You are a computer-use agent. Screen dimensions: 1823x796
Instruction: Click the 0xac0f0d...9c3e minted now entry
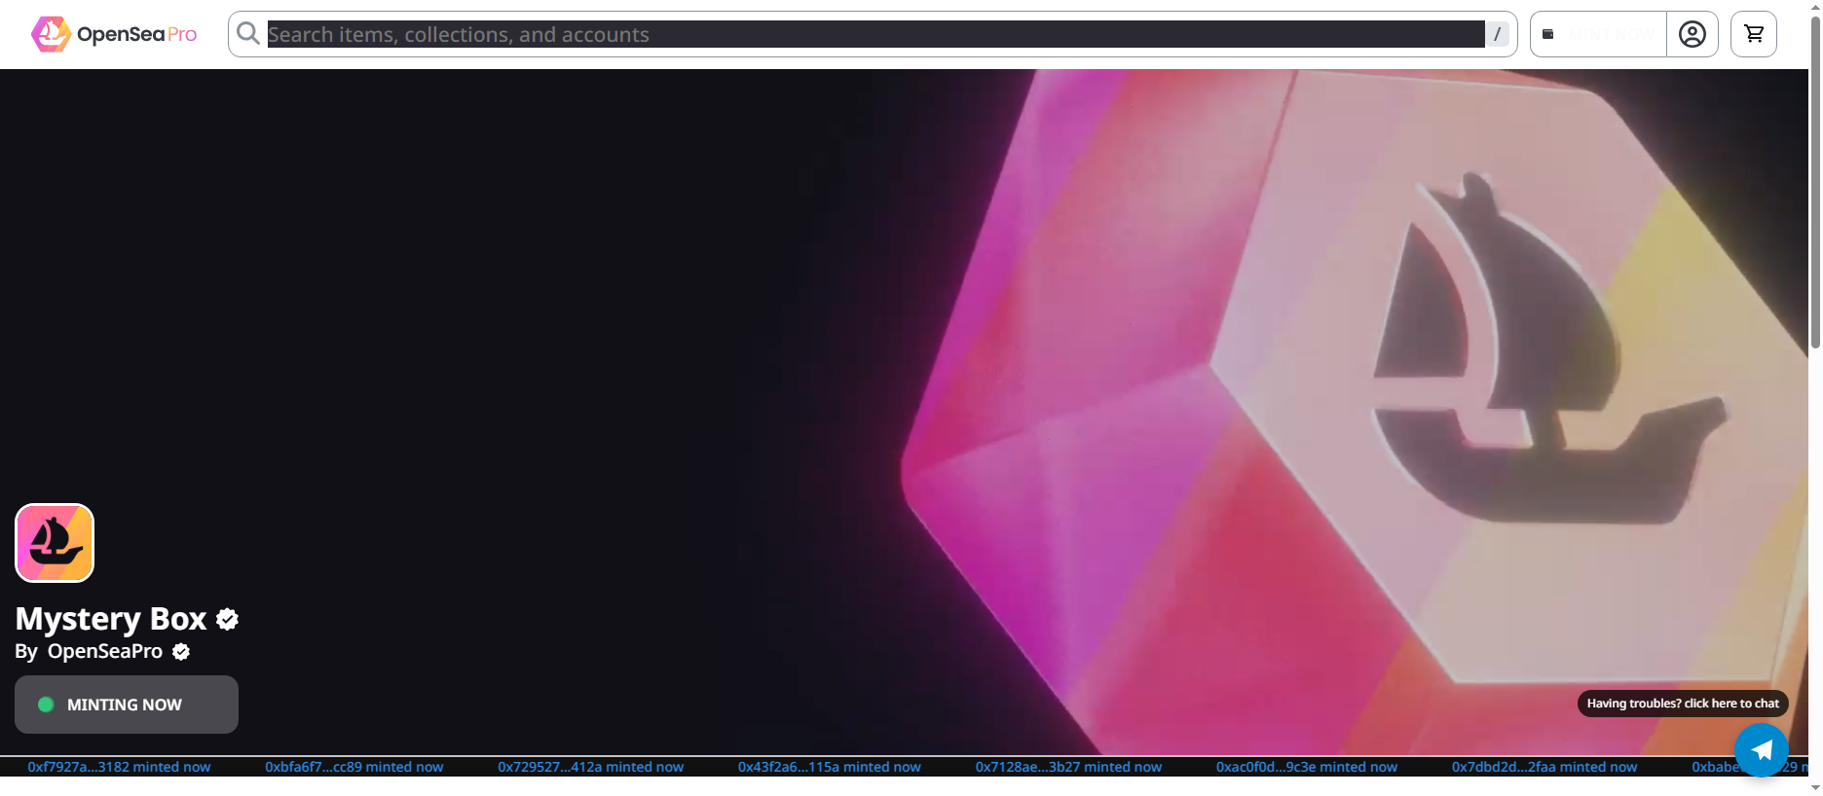[x=1307, y=767]
